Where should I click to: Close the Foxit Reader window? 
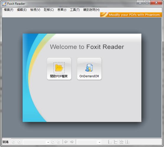156,3
